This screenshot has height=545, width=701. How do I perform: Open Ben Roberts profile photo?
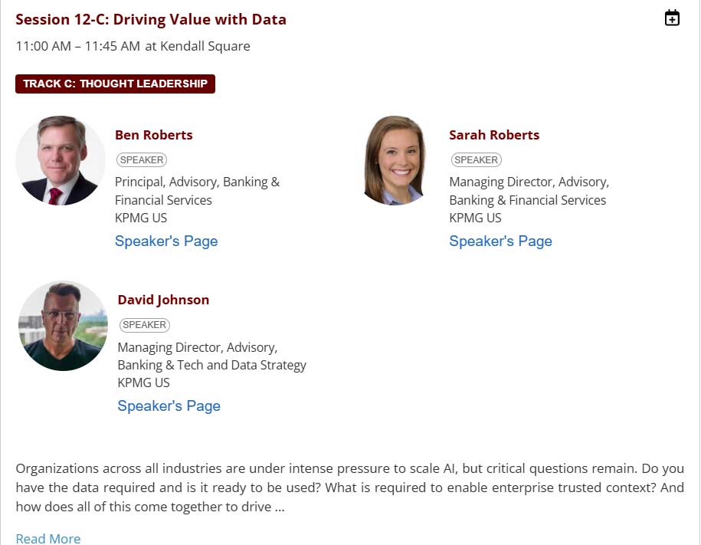(61, 160)
